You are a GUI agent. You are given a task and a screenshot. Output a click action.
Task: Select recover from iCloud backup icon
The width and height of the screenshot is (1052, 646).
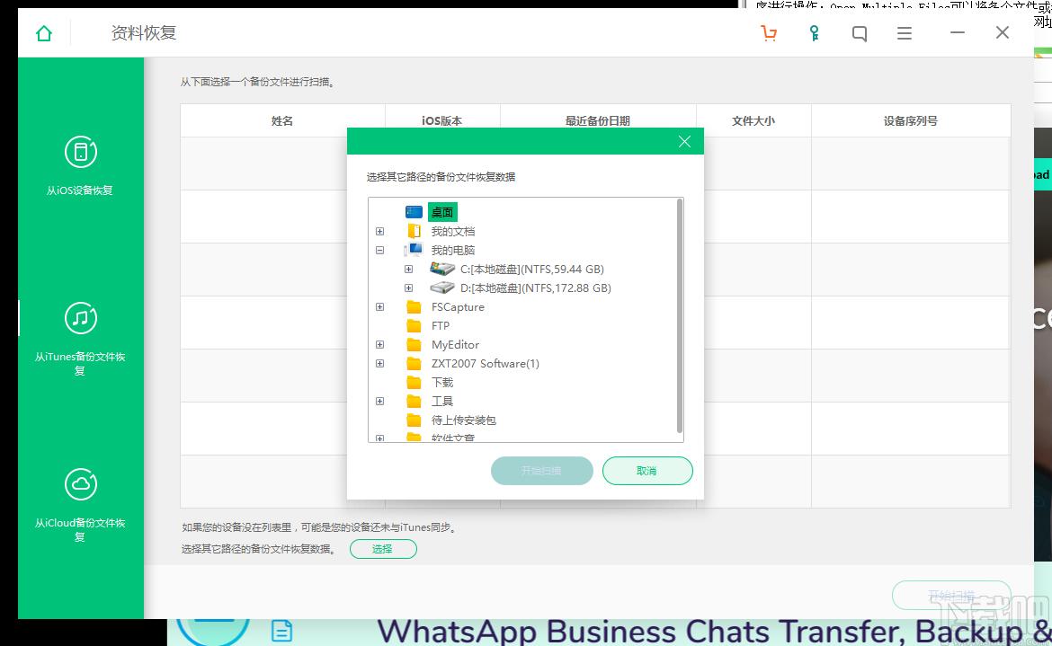click(x=81, y=484)
